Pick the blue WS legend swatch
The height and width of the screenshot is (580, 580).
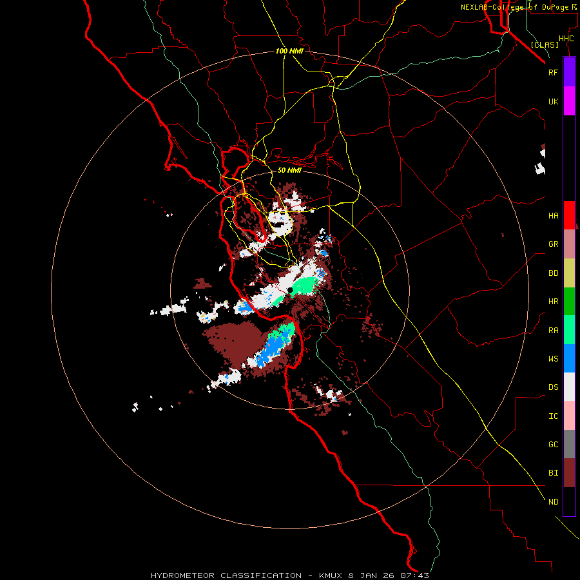click(569, 358)
